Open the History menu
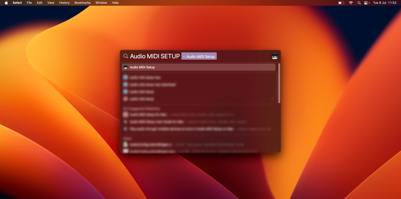Viewport: 401px width, 199px height. 64,3
